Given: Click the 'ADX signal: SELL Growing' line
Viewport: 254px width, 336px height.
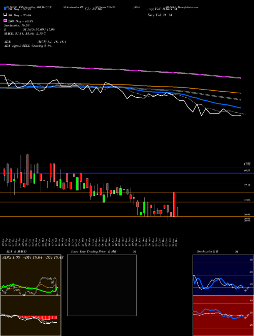Looking at the screenshot, I should [28, 46].
